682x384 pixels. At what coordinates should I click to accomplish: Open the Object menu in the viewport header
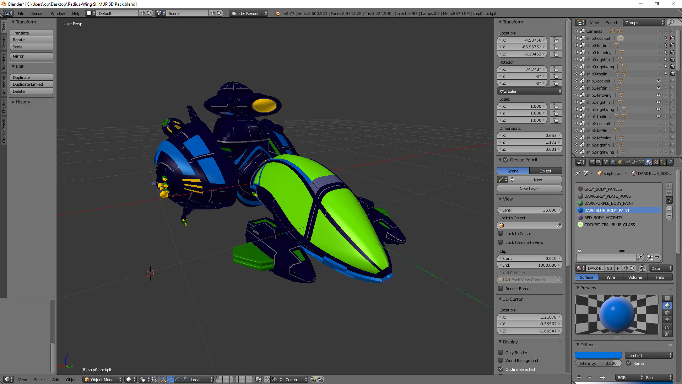pyautogui.click(x=72, y=380)
